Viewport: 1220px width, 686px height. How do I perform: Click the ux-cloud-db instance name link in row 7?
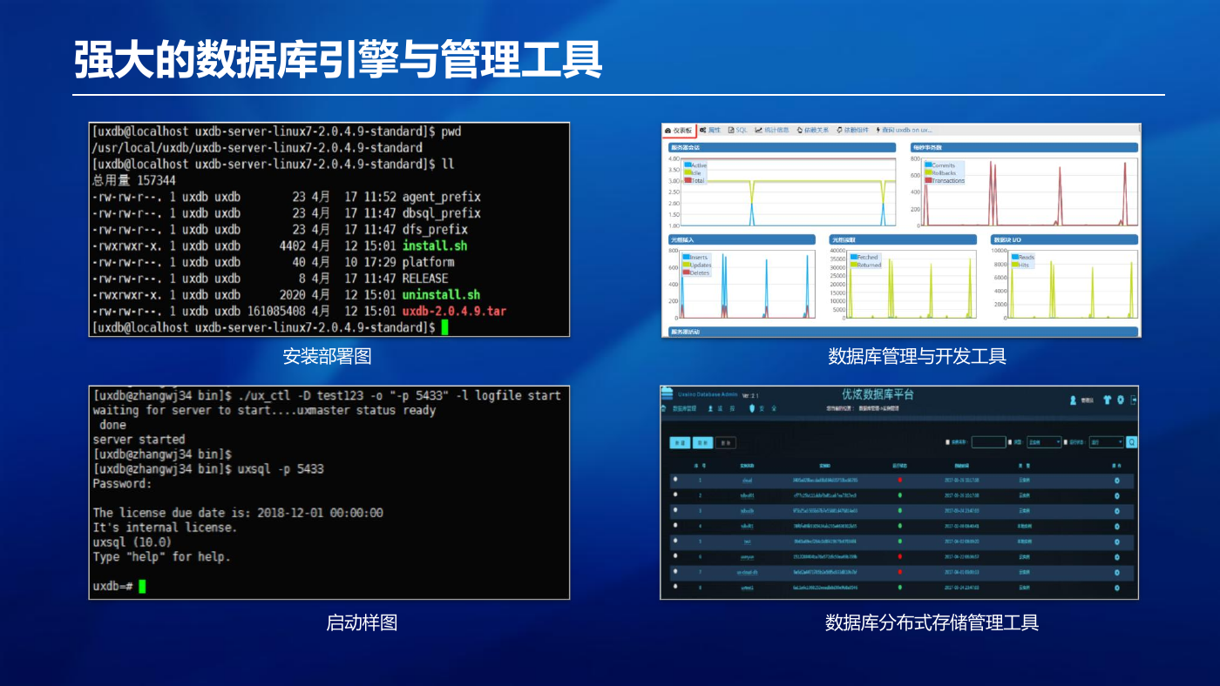click(747, 572)
